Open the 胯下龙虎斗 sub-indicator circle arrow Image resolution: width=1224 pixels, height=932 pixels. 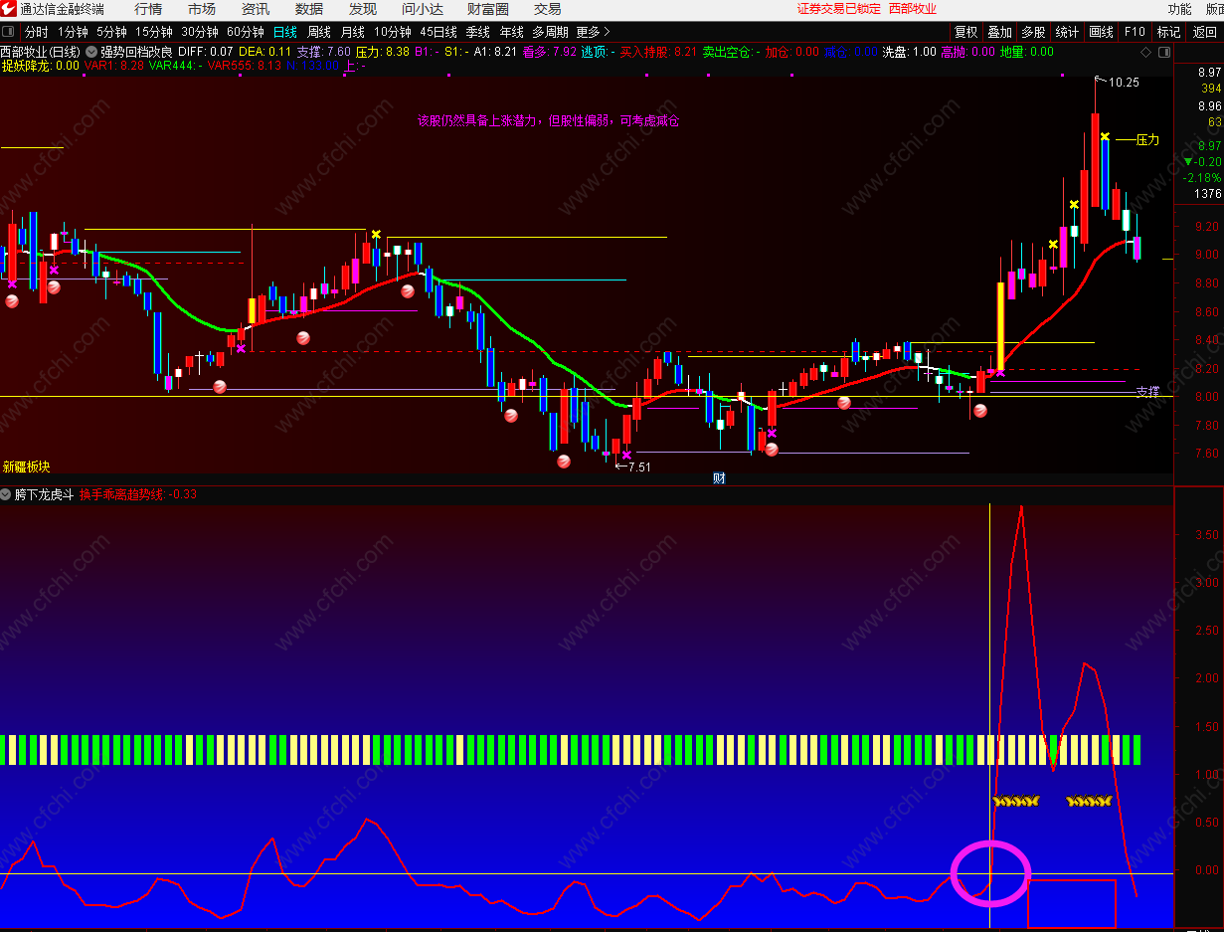(x=6, y=494)
